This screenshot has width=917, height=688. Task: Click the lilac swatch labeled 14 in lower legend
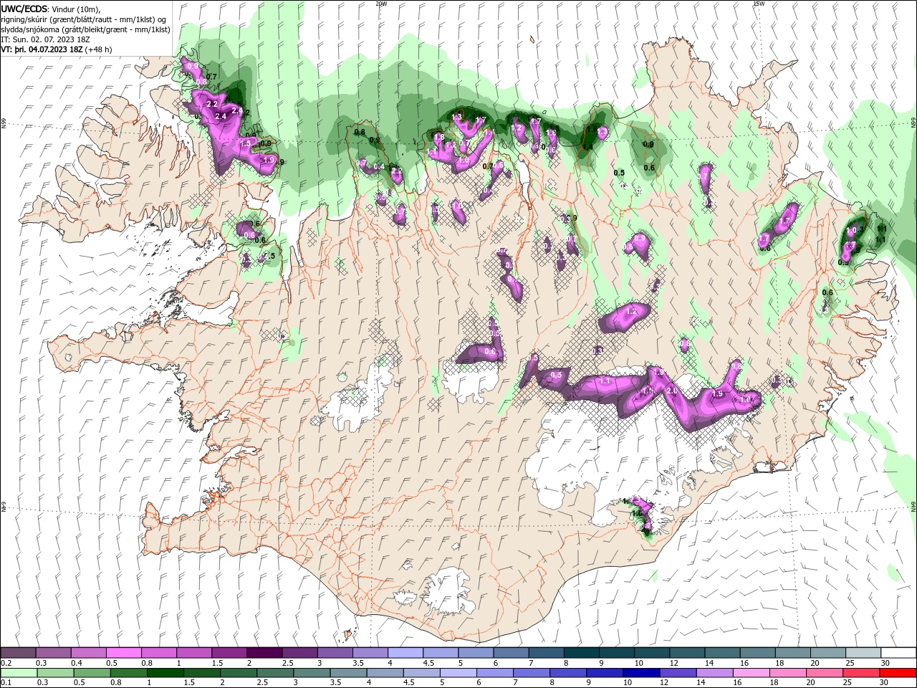[x=714, y=673]
